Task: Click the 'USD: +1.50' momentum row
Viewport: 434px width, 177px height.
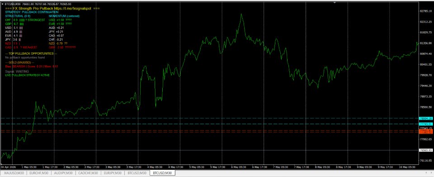Action: [60, 20]
